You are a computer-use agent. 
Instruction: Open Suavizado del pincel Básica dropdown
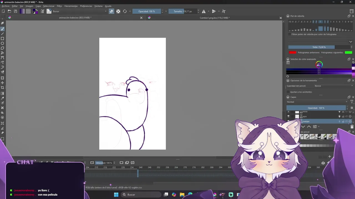[333, 86]
